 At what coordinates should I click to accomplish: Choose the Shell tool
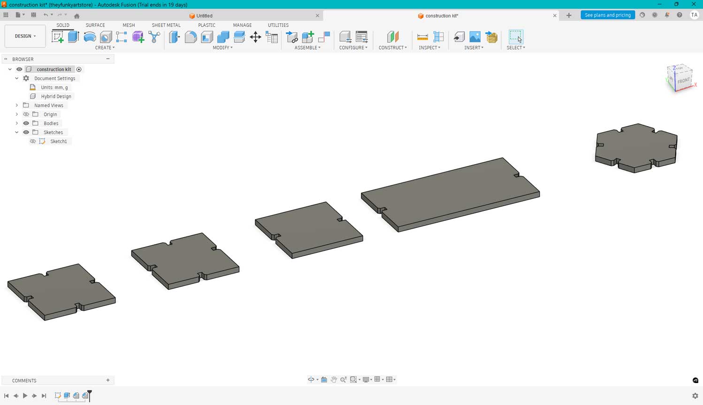pyautogui.click(x=207, y=37)
